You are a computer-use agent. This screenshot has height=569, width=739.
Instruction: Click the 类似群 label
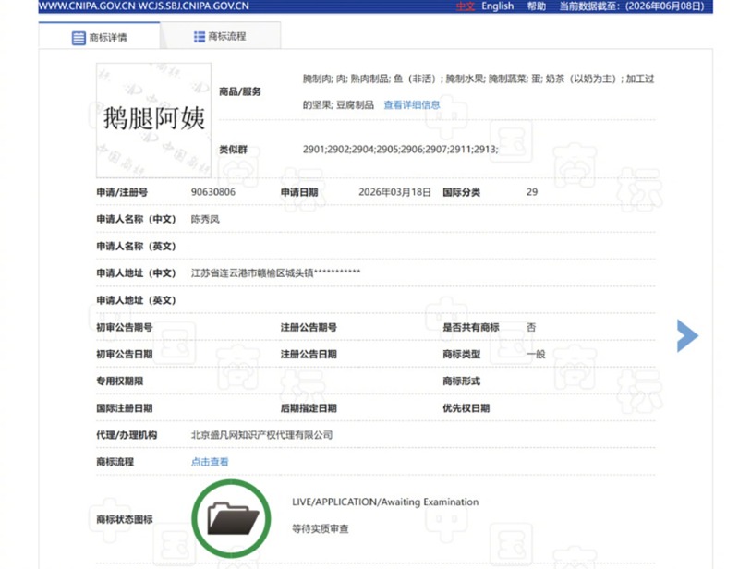click(233, 150)
